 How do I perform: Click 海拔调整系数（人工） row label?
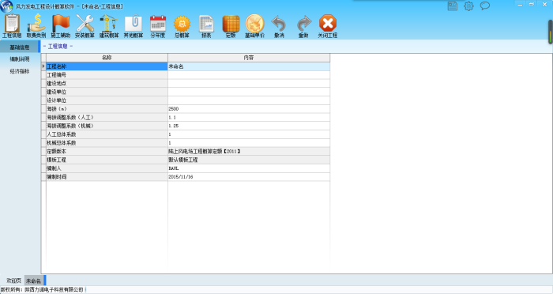pos(107,117)
